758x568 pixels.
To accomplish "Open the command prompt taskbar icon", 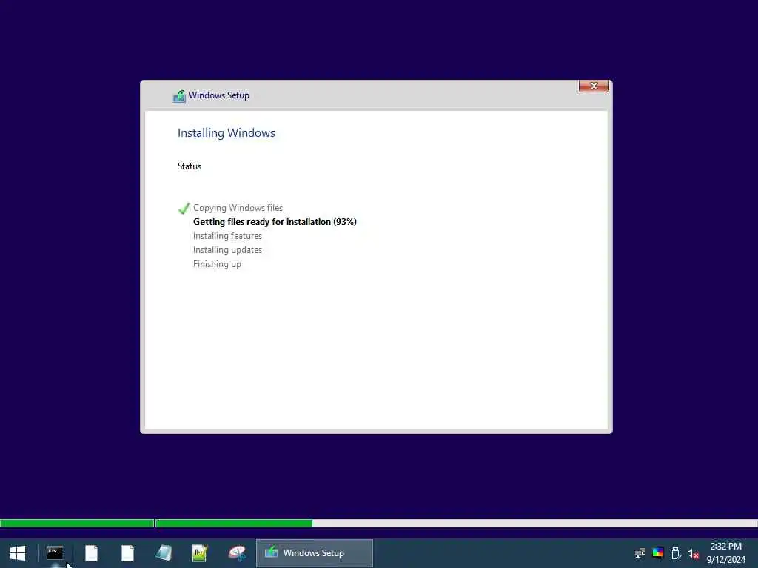I will pyautogui.click(x=55, y=553).
